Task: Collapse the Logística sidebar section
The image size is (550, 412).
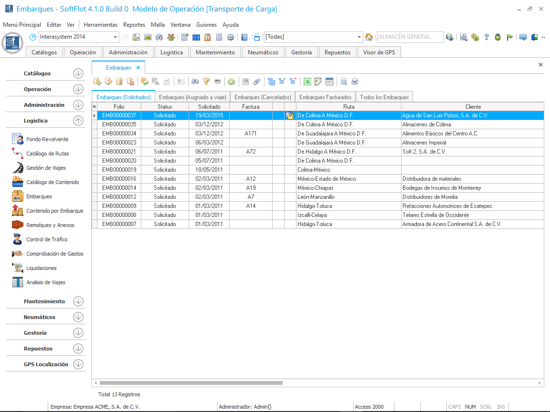Action: [x=78, y=121]
